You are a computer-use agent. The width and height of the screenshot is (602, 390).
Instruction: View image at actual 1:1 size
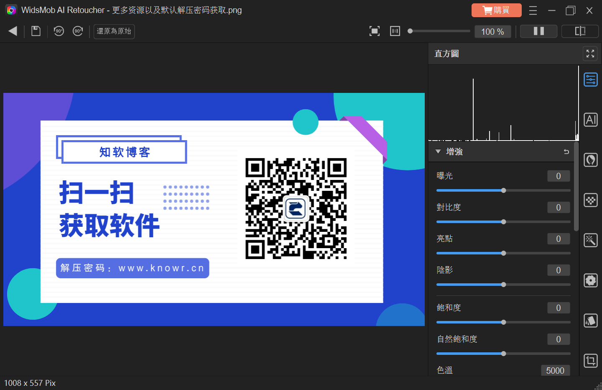pyautogui.click(x=395, y=31)
